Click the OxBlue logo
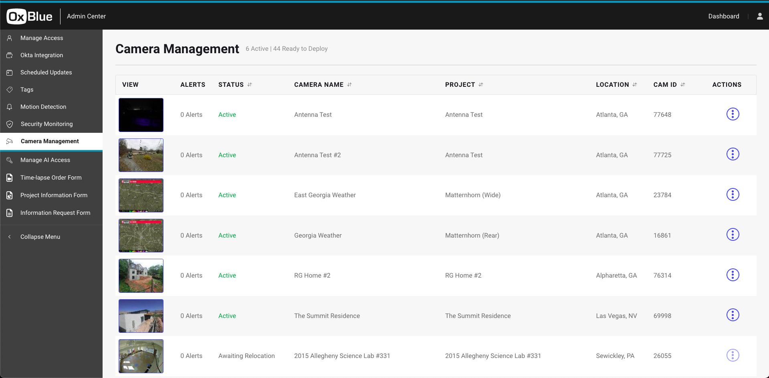Screen dimensions: 769x378 tap(30, 16)
